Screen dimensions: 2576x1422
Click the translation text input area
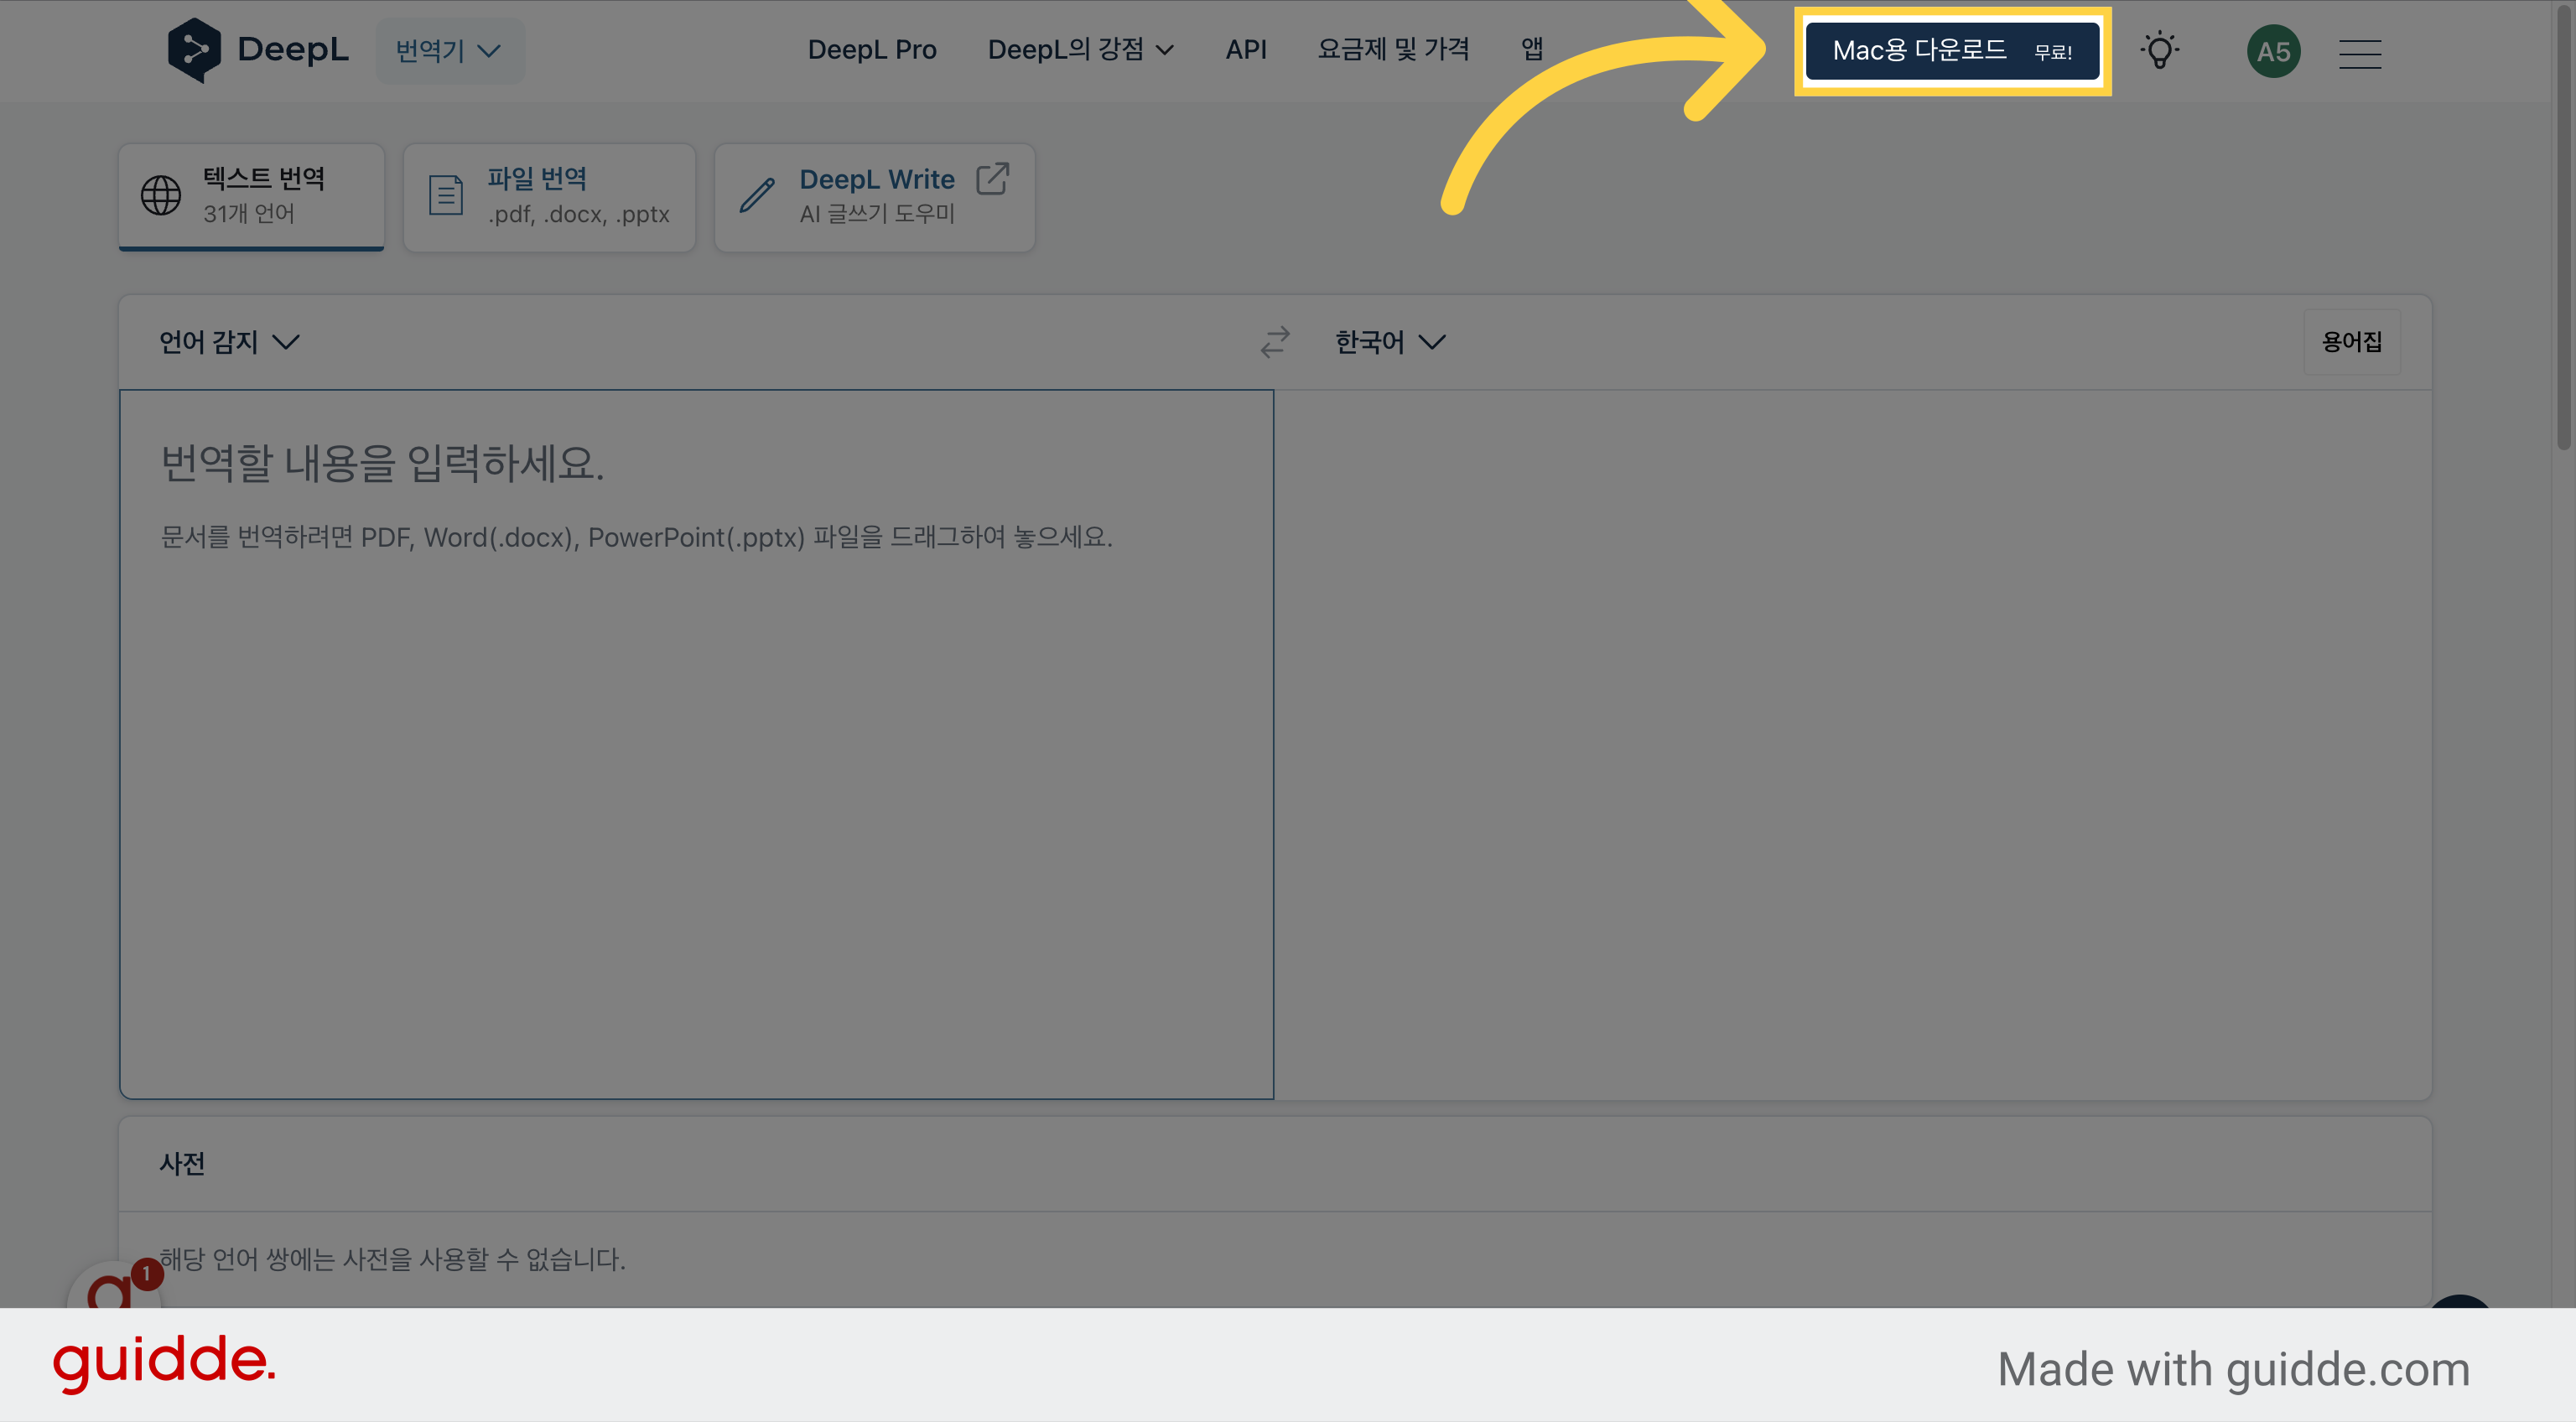pyautogui.click(x=697, y=744)
